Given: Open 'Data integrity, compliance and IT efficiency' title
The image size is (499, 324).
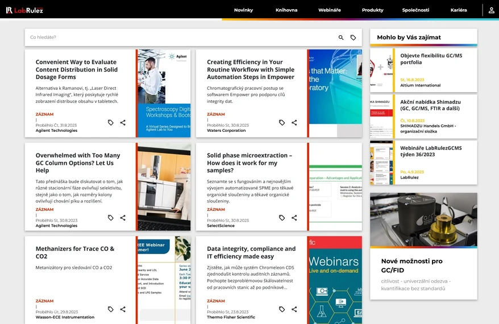Looking at the screenshot, I should pyautogui.click(x=251, y=252).
